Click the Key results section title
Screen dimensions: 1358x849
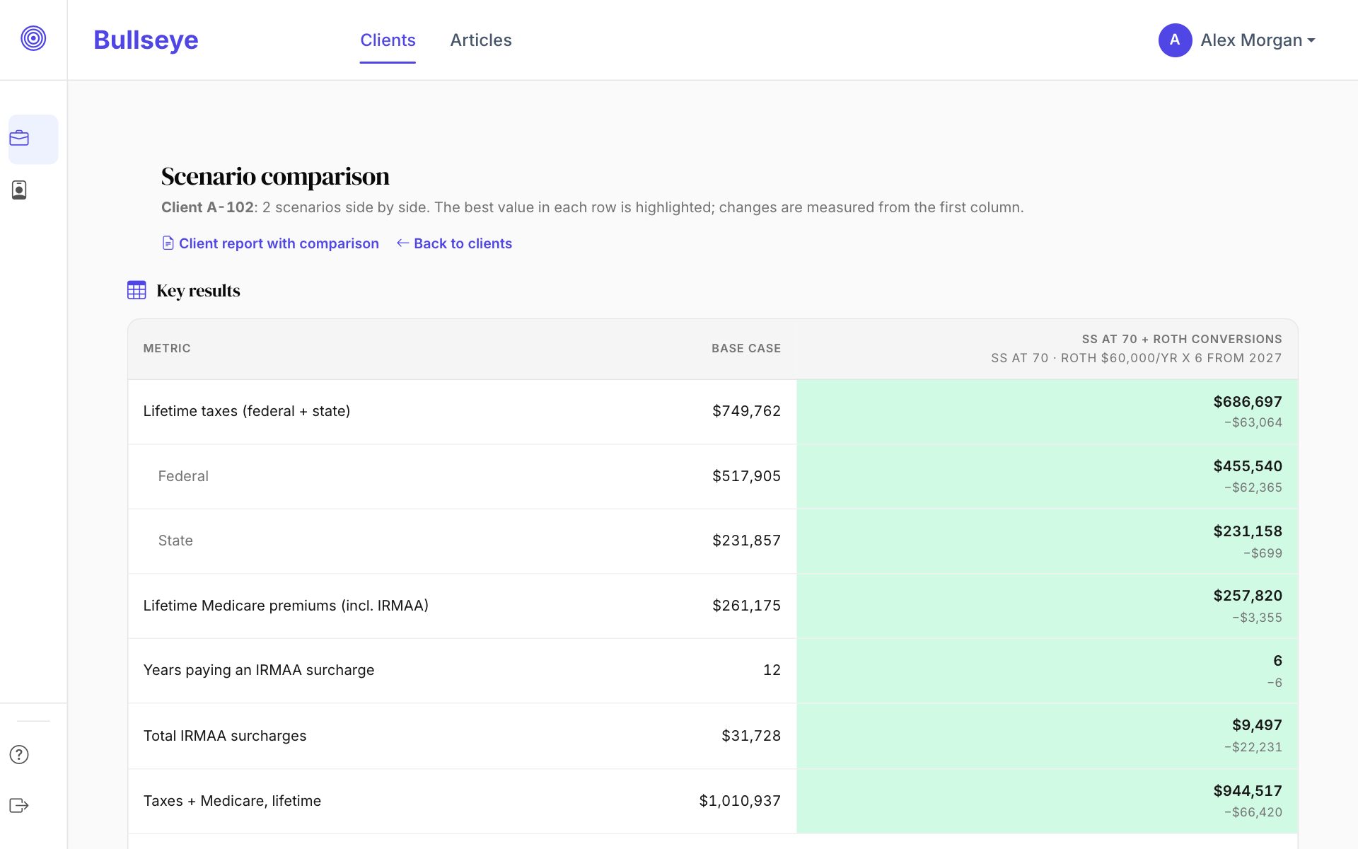click(x=198, y=291)
